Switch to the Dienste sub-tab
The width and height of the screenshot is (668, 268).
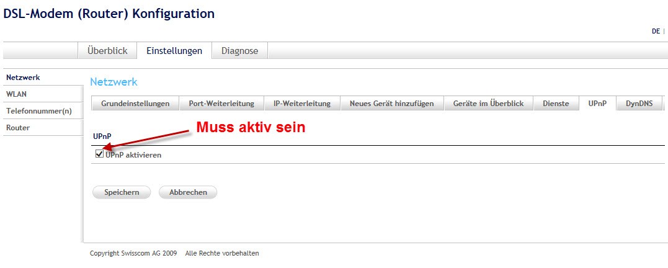[556, 104]
